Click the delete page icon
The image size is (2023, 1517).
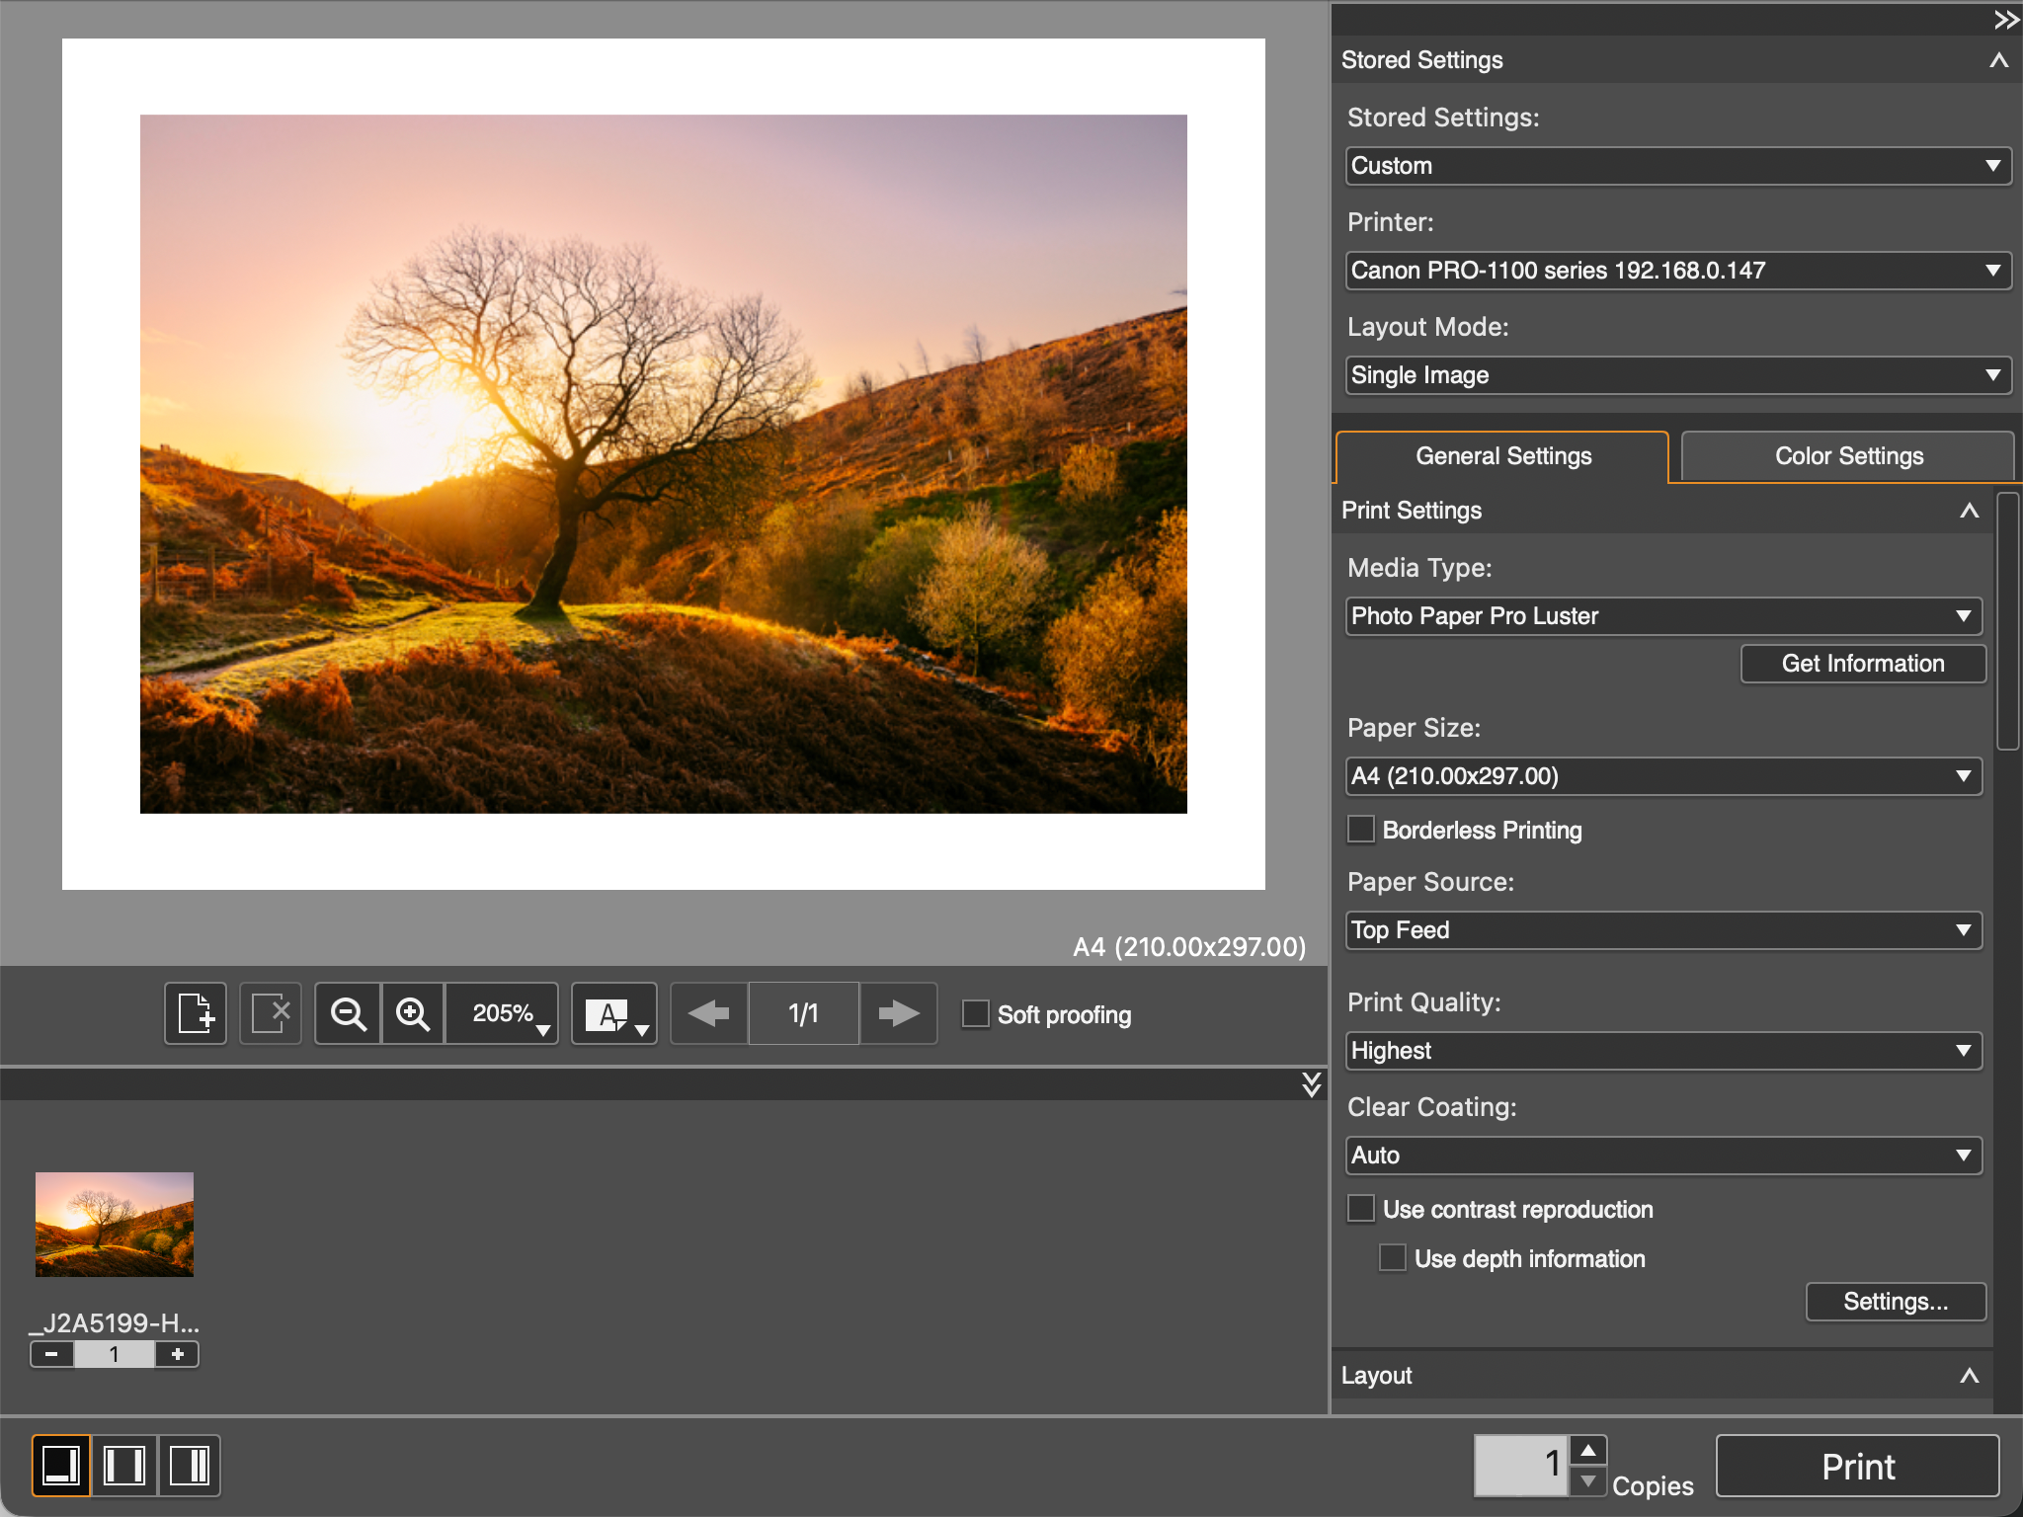point(270,1013)
